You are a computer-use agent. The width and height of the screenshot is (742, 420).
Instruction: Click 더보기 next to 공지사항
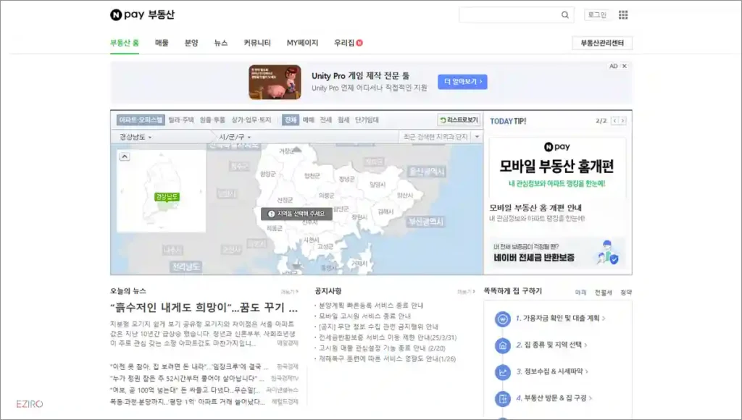coord(466,292)
